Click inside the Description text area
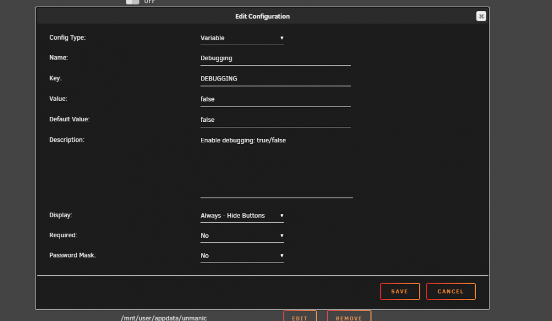The height and width of the screenshot is (321, 552). 277,167
